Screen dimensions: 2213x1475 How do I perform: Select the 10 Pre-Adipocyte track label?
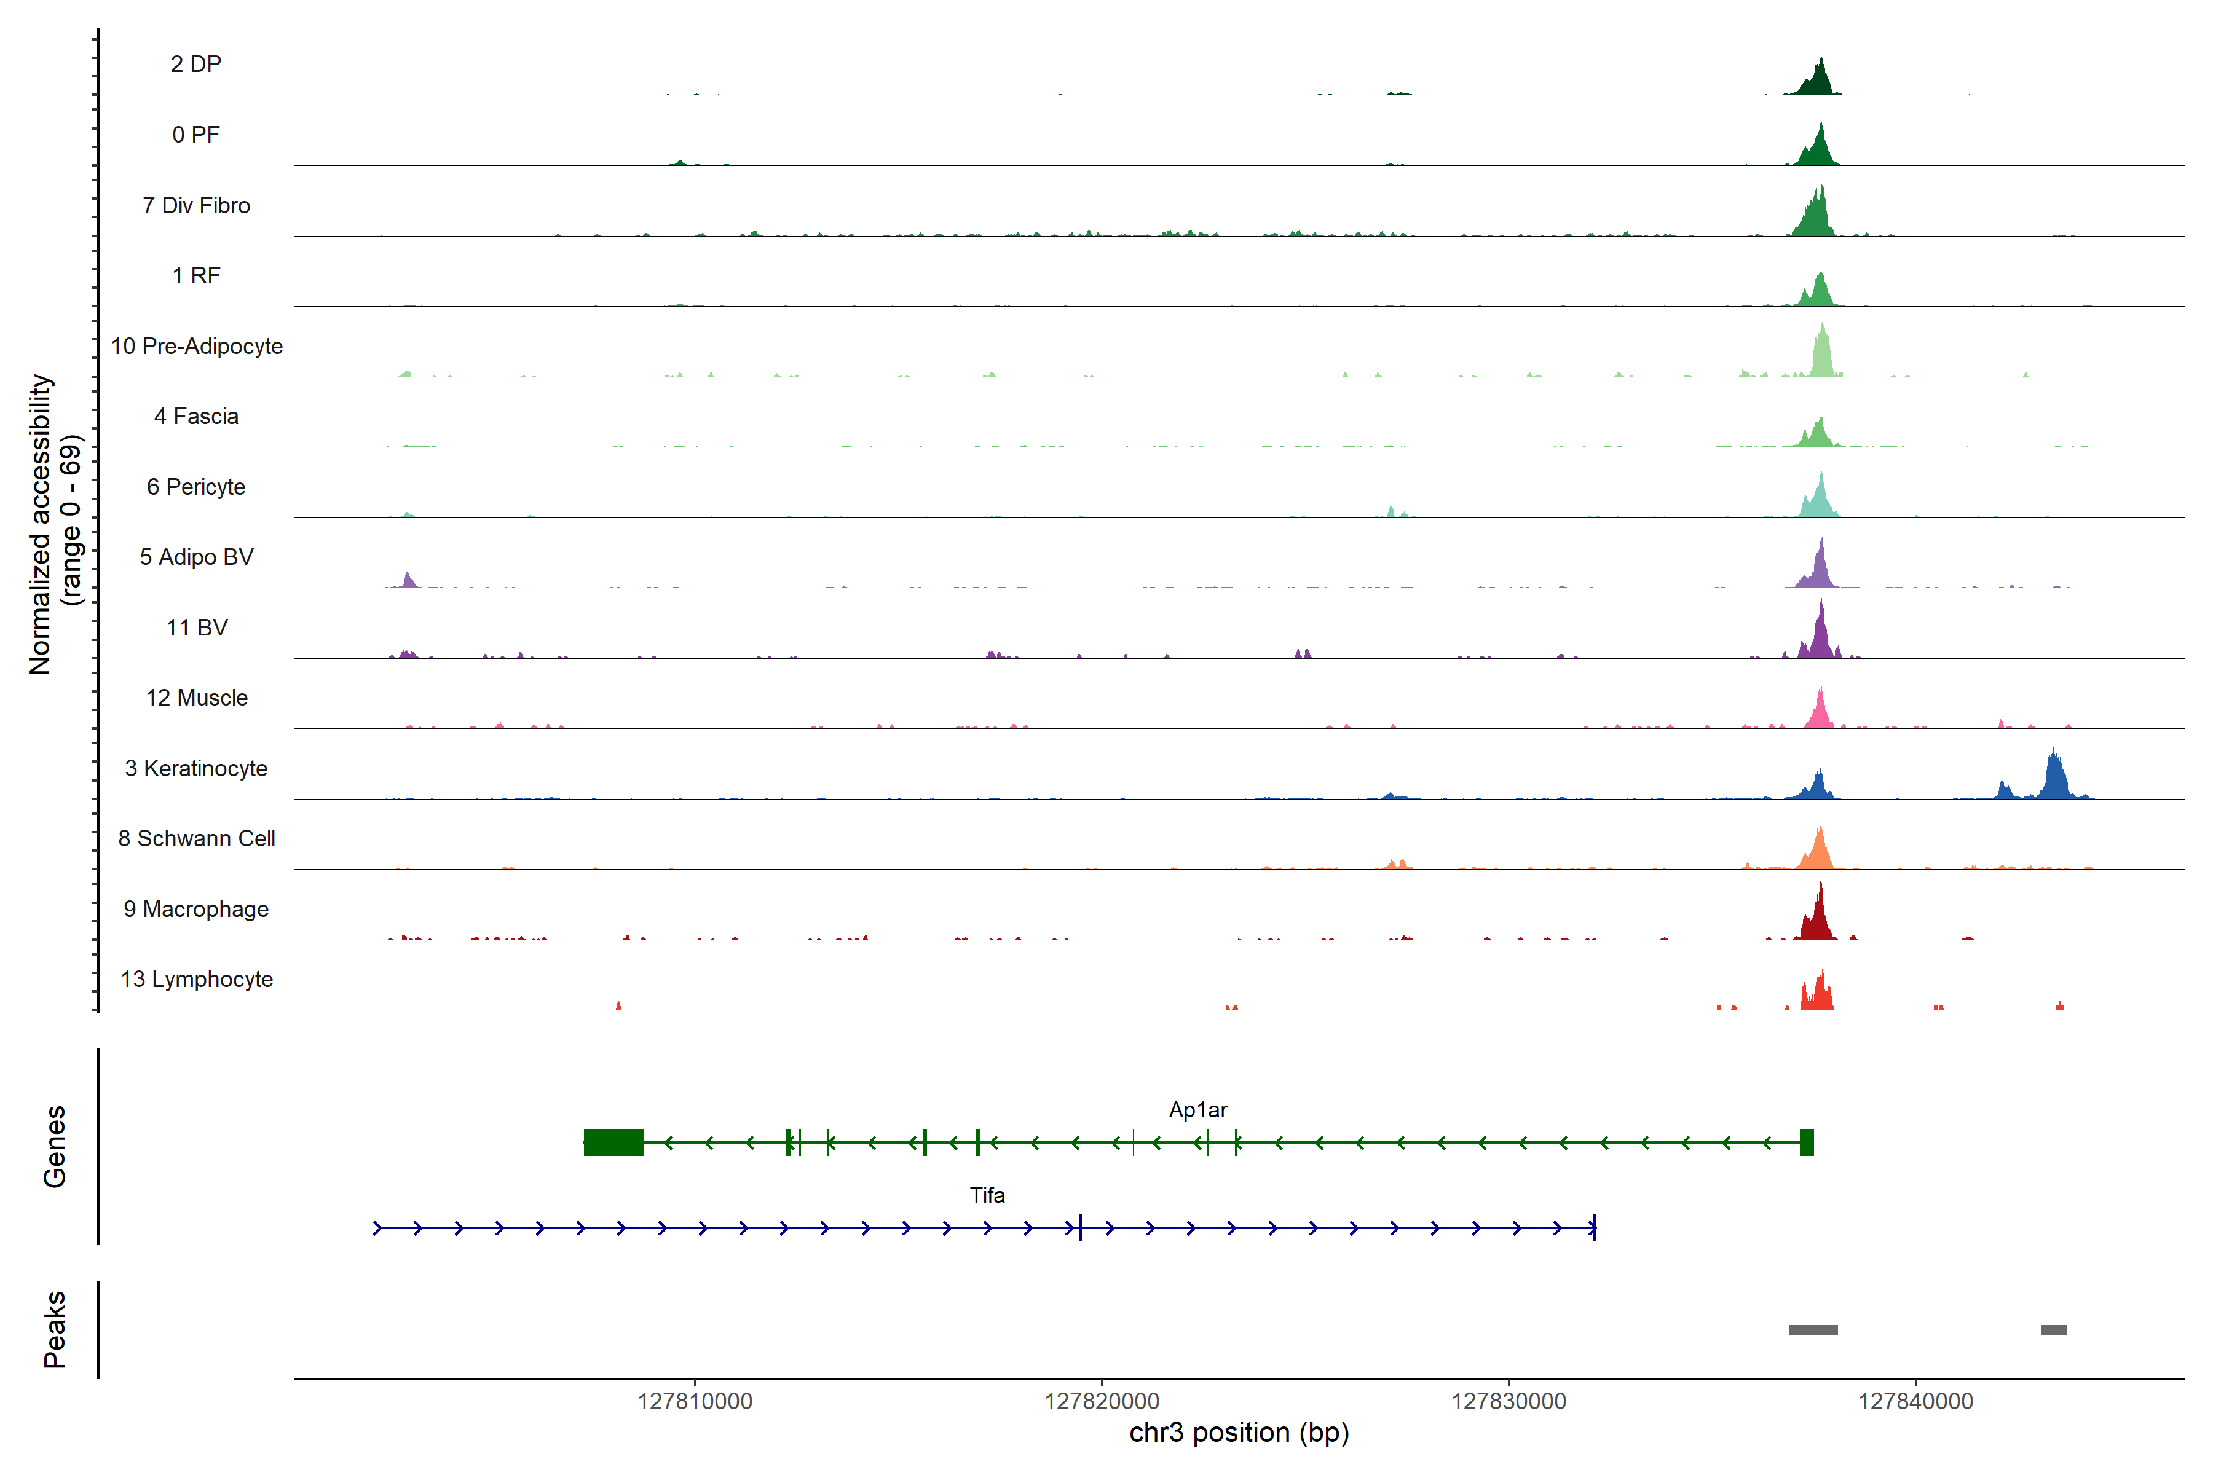[x=197, y=346]
